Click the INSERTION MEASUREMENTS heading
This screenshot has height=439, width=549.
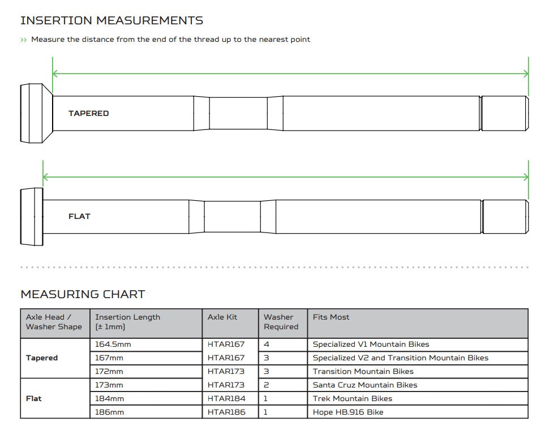[x=111, y=21]
